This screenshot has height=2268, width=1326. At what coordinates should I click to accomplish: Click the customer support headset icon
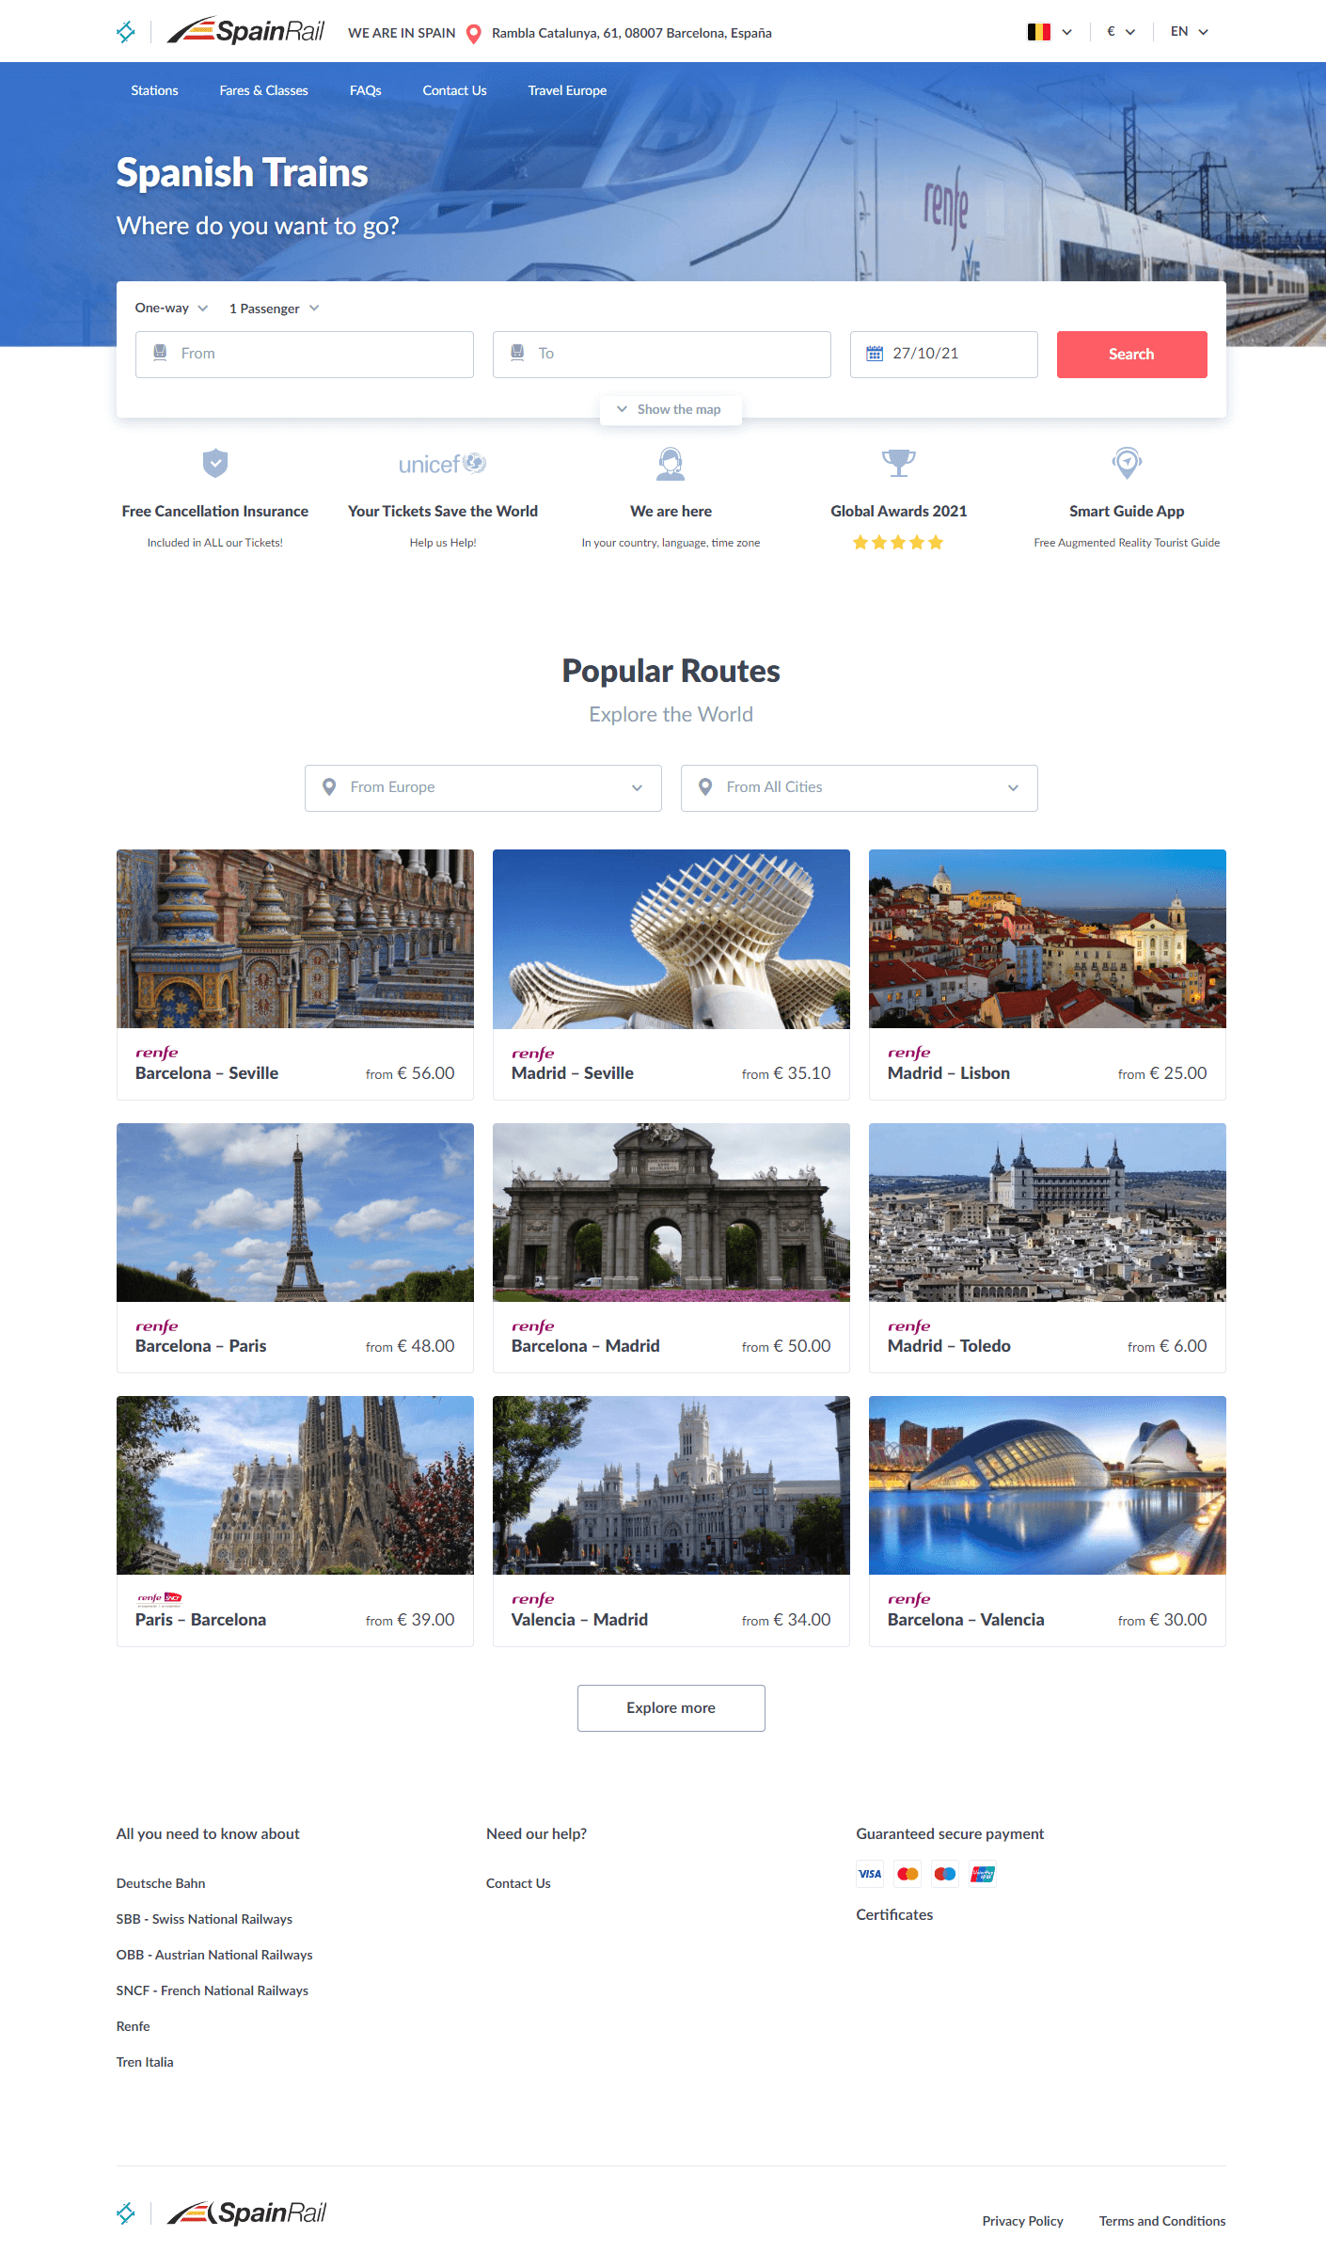(671, 464)
